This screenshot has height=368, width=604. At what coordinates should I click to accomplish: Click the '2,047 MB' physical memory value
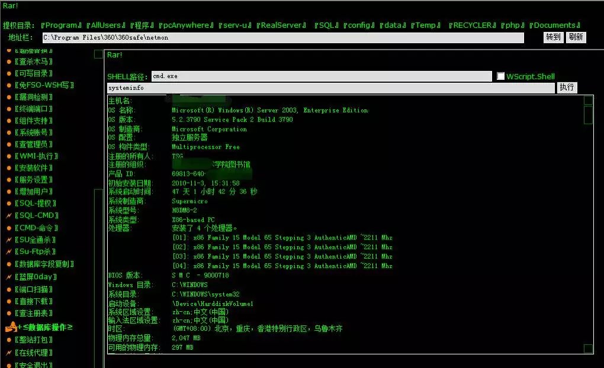[x=186, y=338]
